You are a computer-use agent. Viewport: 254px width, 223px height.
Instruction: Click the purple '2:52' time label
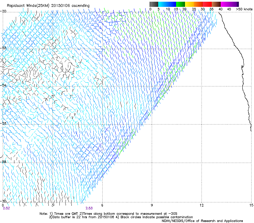[6, 208]
